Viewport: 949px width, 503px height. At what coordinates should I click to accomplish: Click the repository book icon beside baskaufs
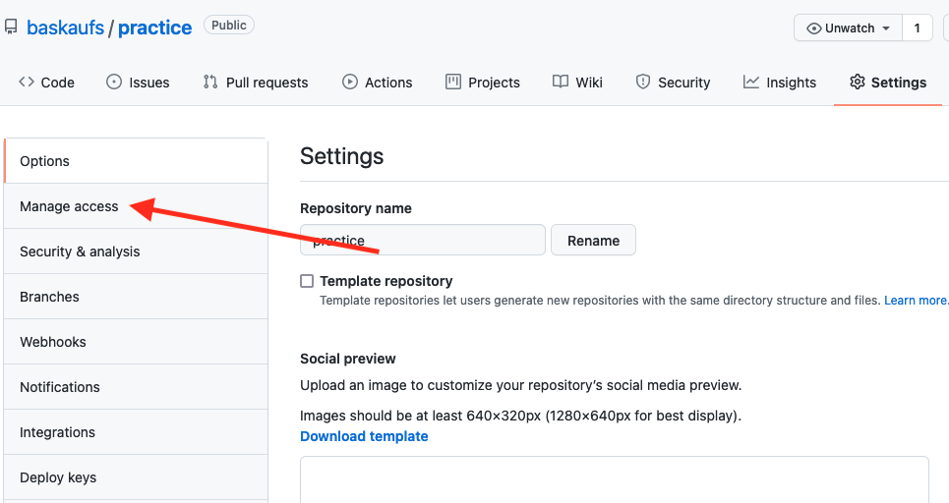click(x=10, y=27)
